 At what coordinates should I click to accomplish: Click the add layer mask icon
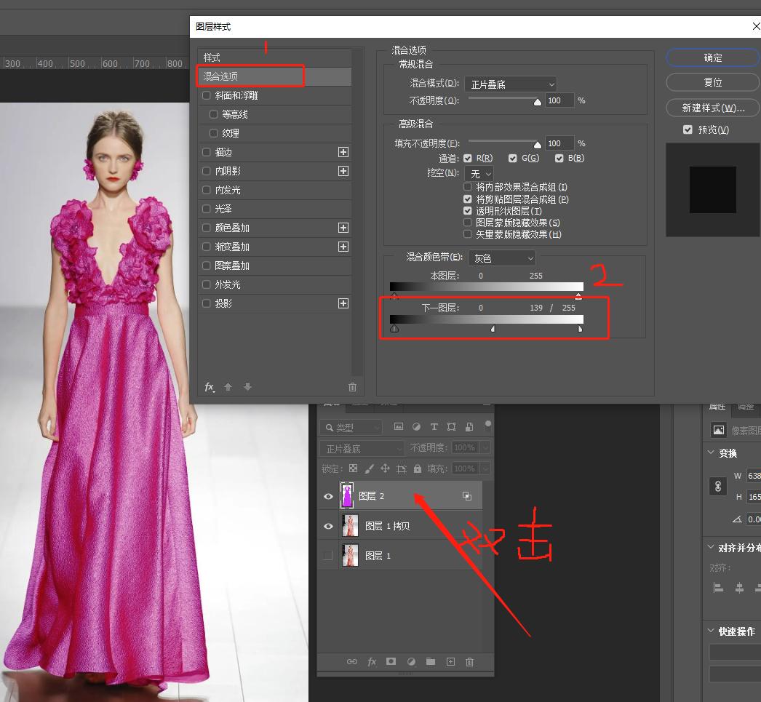(x=391, y=661)
